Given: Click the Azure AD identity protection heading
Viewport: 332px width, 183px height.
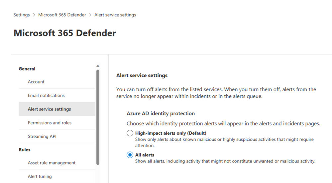Looking at the screenshot, I should pyautogui.click(x=161, y=114).
